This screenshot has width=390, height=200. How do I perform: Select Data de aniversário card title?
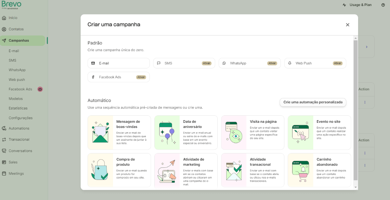point(192,124)
